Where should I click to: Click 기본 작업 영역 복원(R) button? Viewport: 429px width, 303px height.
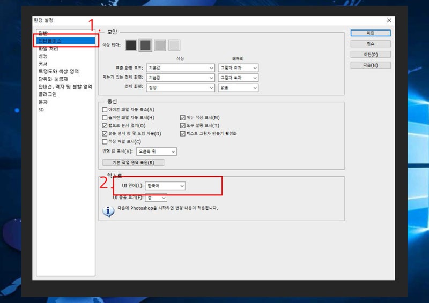[x=133, y=163]
